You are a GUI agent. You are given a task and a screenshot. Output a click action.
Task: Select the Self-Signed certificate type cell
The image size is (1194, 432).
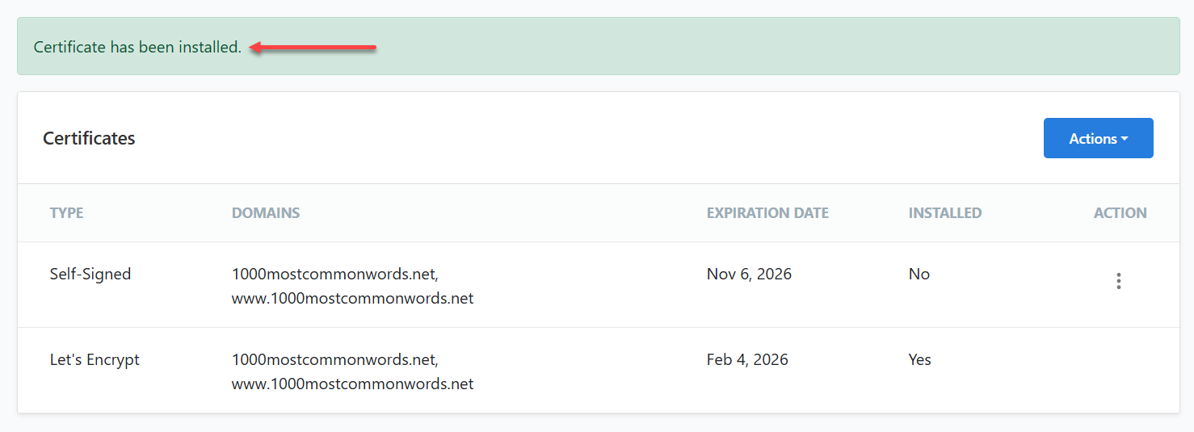click(x=90, y=274)
